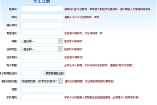Screen dimensions: 157x105
Task: Click the 登录名 label
Action: [x=13, y=9]
